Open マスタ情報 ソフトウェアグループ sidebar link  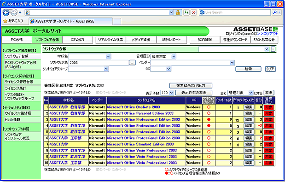[x=23, y=96]
